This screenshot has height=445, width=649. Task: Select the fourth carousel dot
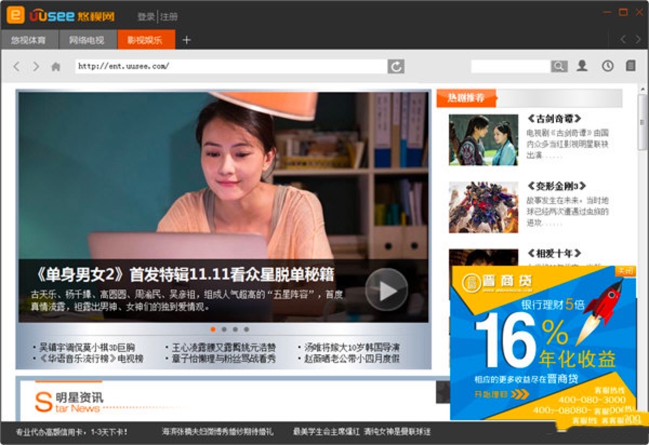247,329
